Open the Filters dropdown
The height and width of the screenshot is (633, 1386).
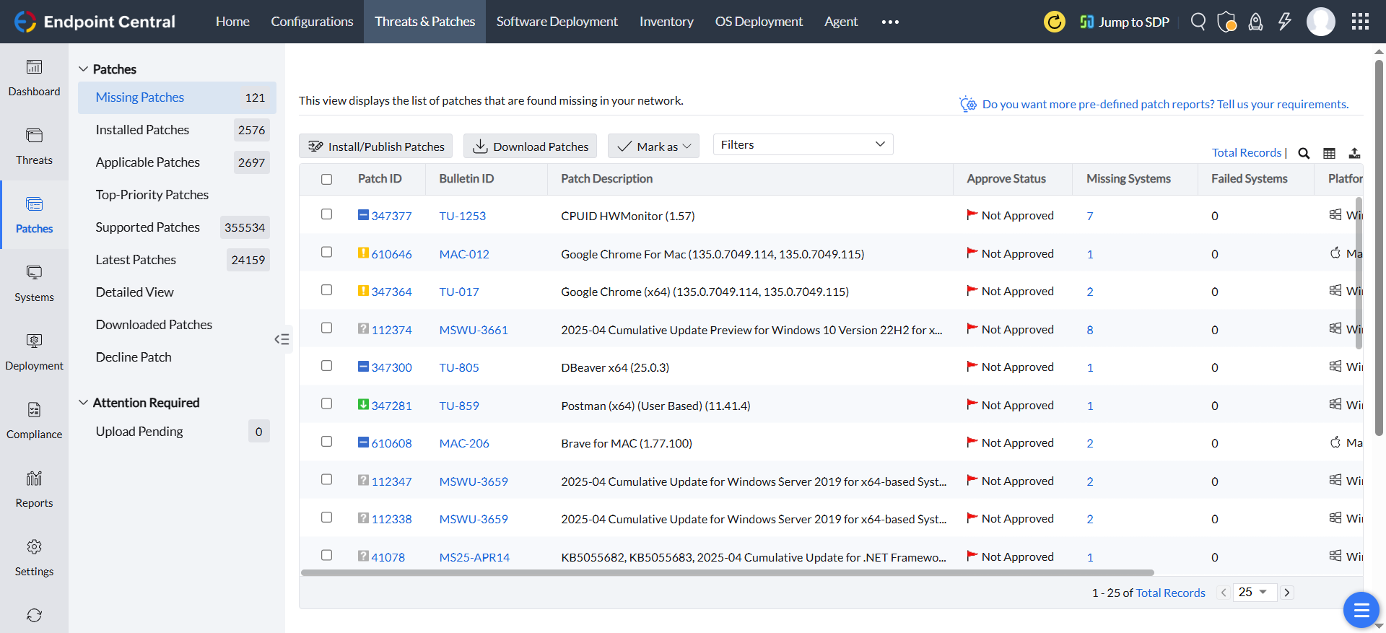point(803,144)
